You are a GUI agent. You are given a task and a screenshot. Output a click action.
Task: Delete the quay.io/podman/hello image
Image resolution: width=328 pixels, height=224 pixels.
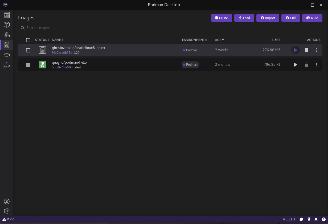coord(306,65)
